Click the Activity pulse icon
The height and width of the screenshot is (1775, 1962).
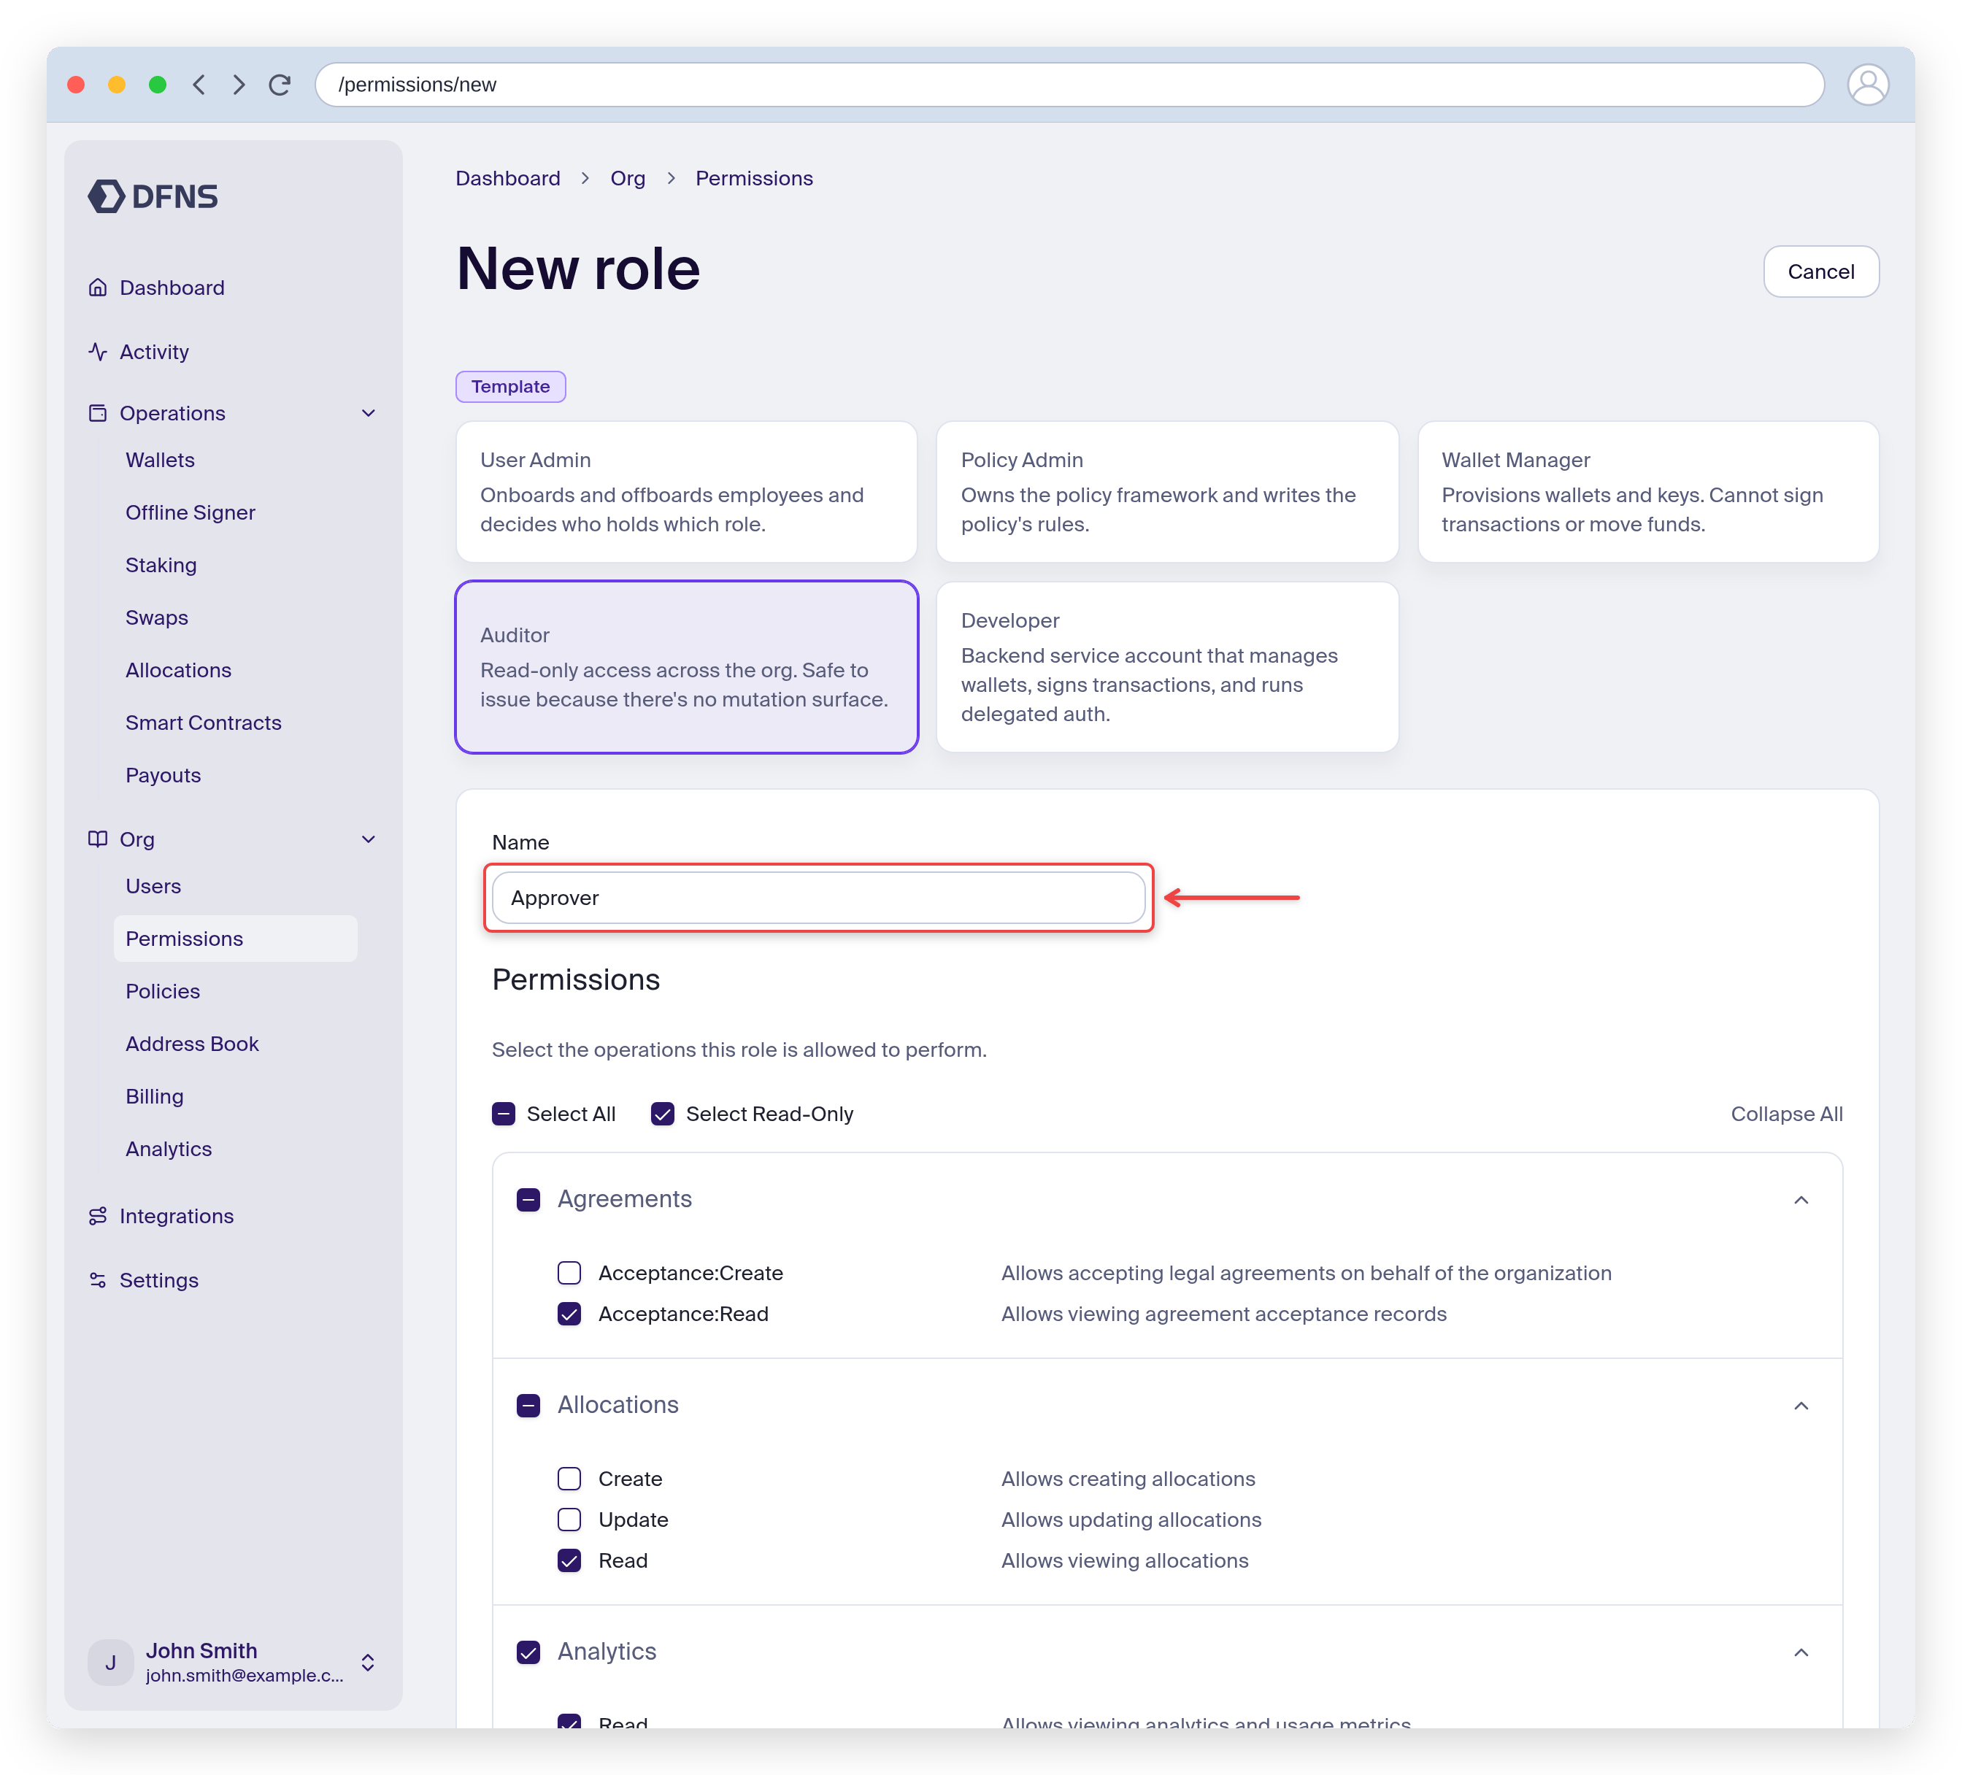click(x=97, y=351)
